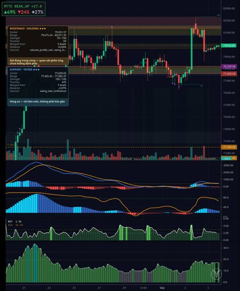Click support strength value 100 / 100

(x=61, y=79)
